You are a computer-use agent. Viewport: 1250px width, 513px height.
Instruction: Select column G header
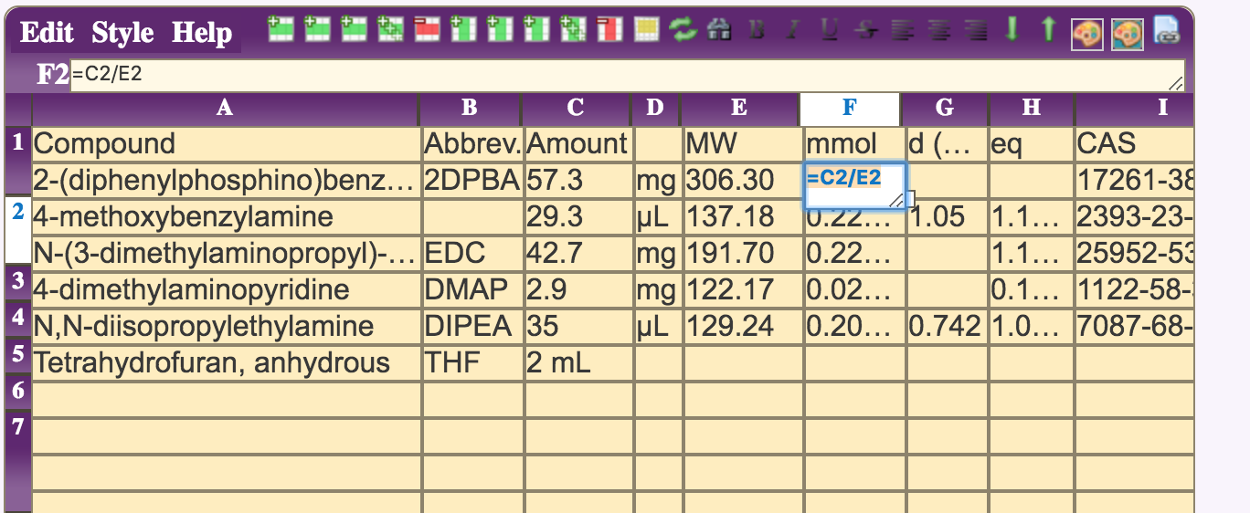click(x=945, y=109)
